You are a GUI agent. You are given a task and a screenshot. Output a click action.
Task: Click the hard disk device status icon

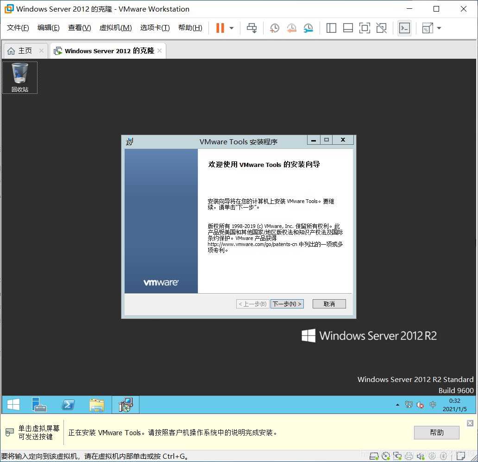[374, 456]
